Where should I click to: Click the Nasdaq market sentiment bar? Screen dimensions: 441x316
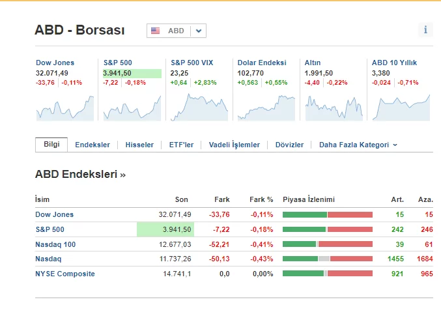click(327, 259)
